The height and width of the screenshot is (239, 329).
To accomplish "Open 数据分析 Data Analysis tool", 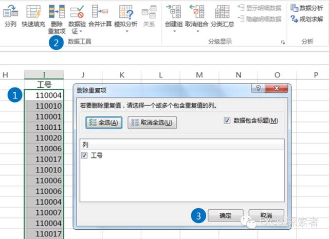I will tap(309, 8).
